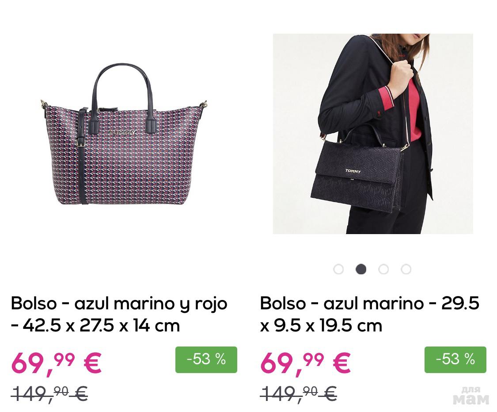The width and height of the screenshot is (497, 412).
Task: Open the patterned red and navy tote image
Action: coord(124,134)
